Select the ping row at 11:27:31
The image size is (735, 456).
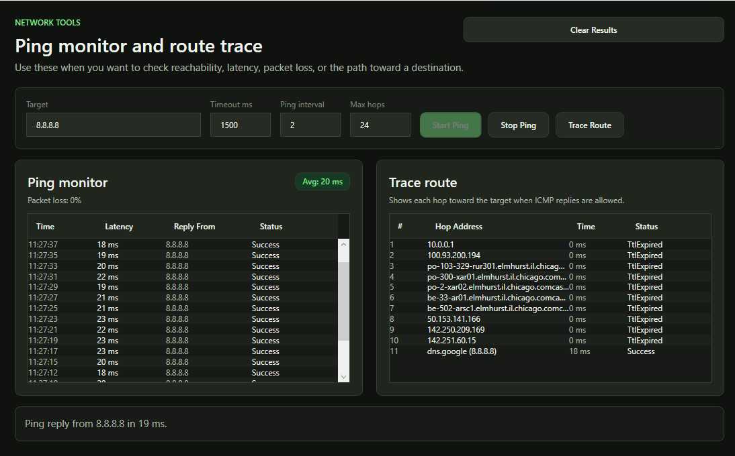[183, 277]
